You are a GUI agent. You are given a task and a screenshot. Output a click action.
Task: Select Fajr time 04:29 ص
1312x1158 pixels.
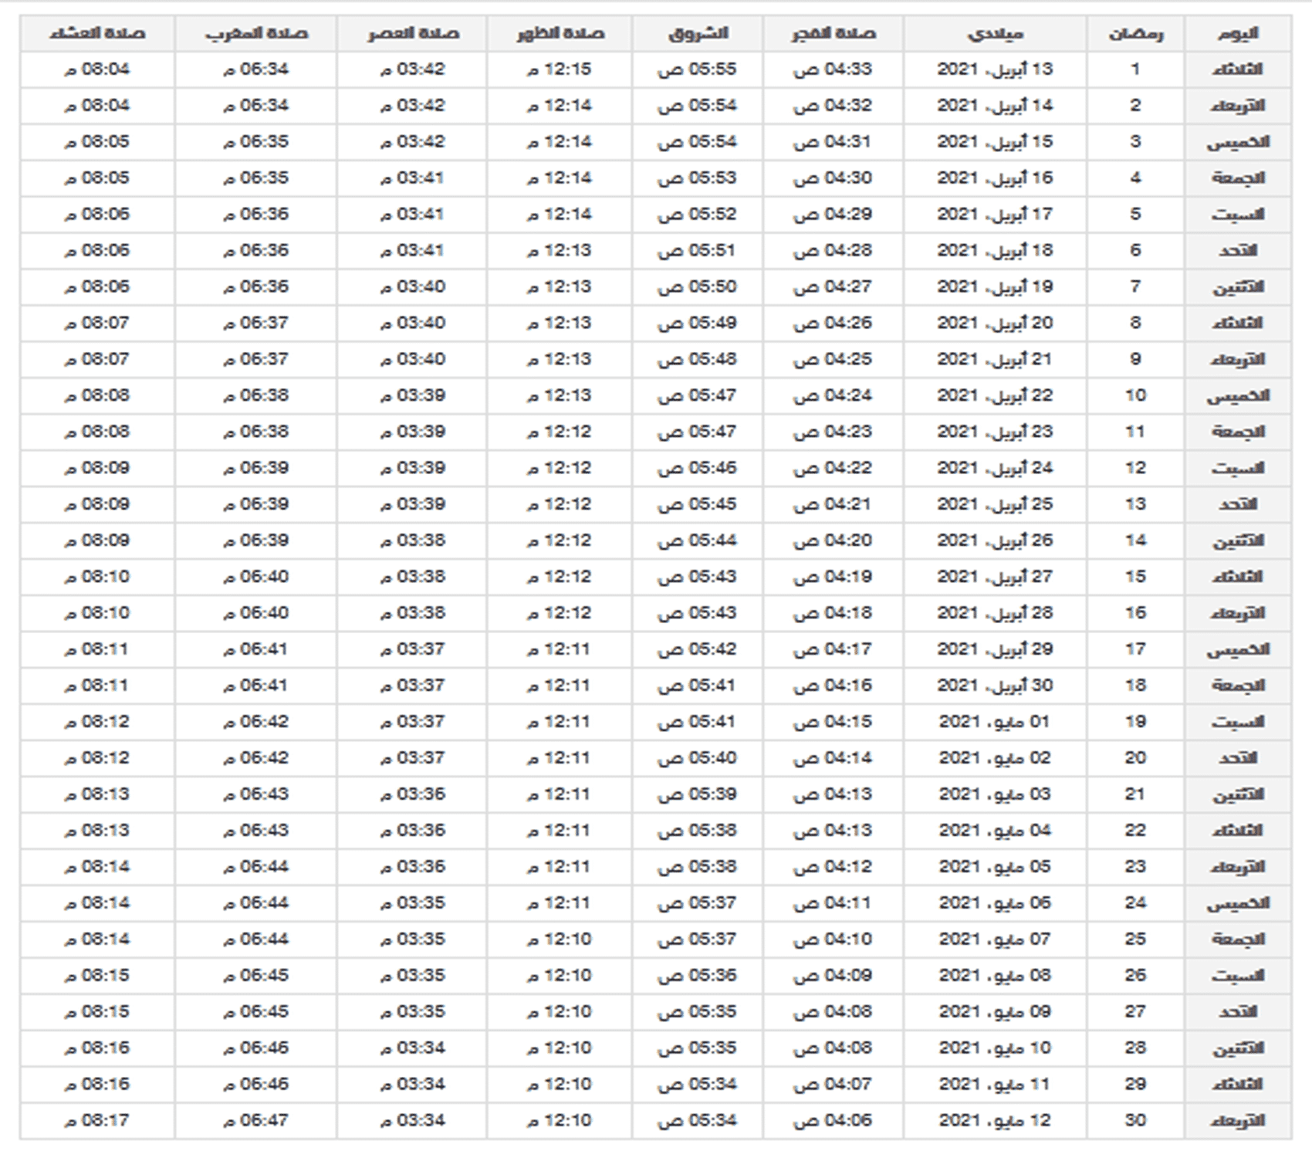click(833, 215)
